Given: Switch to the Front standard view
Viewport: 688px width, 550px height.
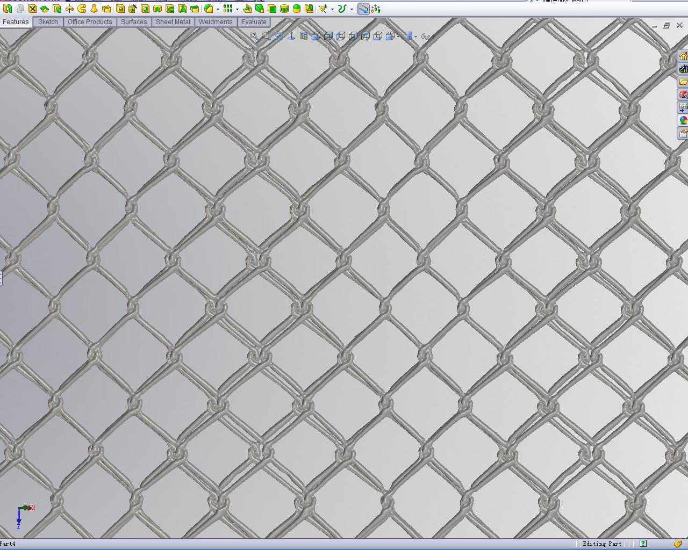Looking at the screenshot, I should (316, 36).
